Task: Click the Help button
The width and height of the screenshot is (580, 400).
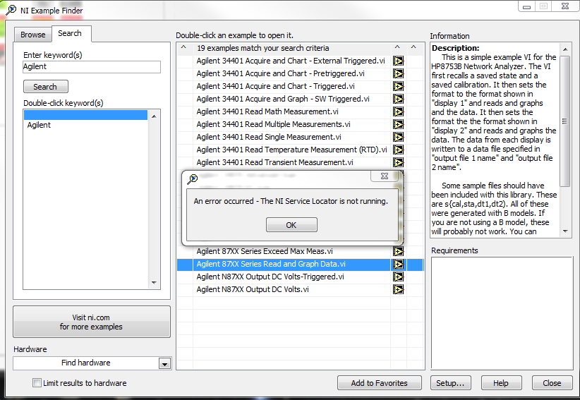Action: (x=501, y=383)
